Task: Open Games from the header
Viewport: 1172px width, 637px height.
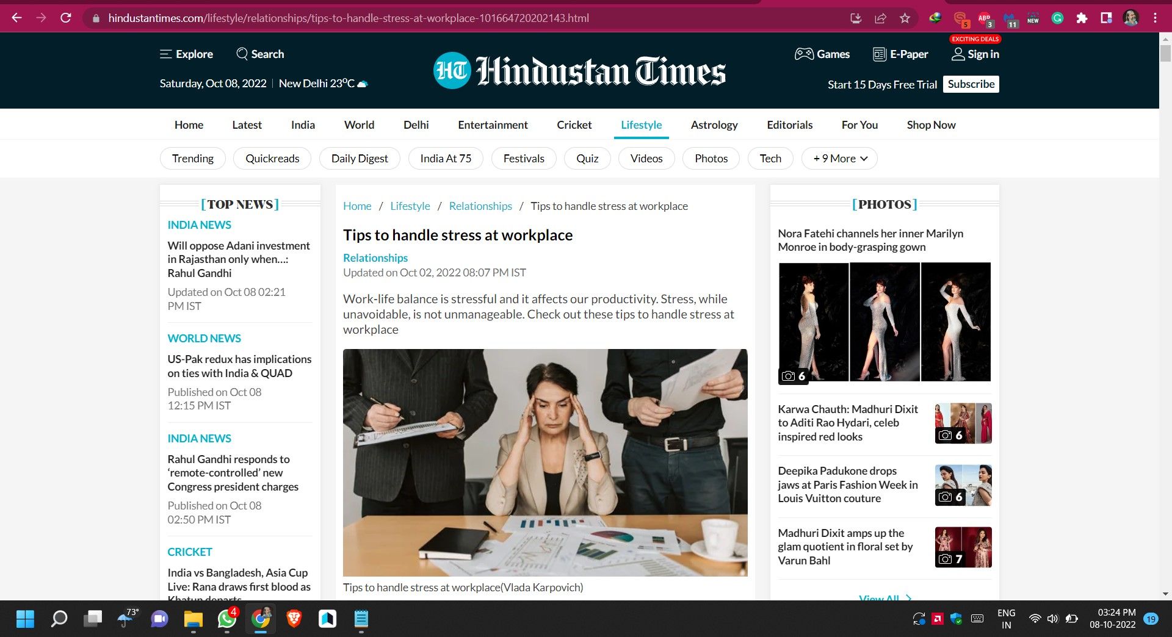Action: pyautogui.click(x=822, y=54)
